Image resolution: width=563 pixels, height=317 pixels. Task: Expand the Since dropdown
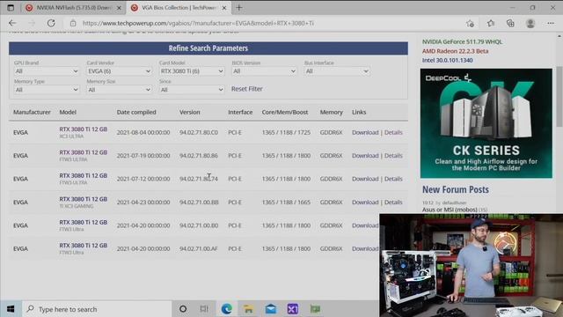(192, 90)
